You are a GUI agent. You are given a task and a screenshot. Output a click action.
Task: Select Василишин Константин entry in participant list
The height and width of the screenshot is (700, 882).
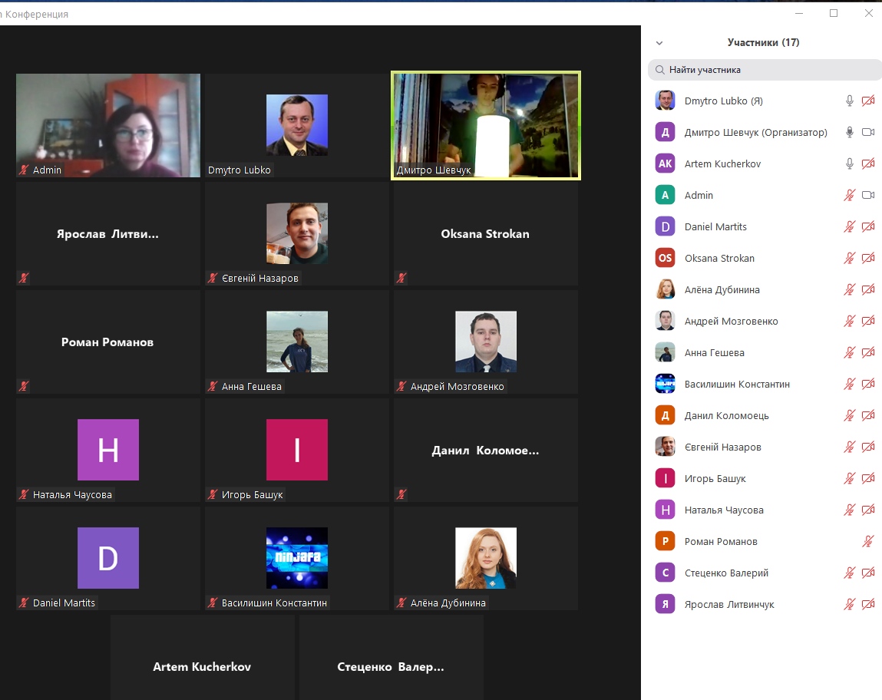point(737,384)
